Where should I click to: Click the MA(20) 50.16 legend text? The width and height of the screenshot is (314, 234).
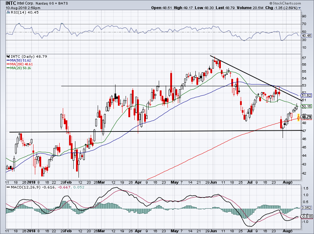click(21, 68)
